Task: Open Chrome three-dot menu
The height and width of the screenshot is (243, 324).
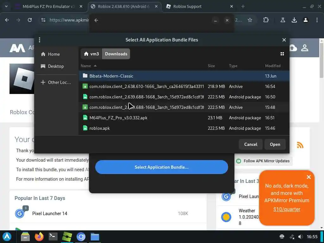Action: point(317,20)
